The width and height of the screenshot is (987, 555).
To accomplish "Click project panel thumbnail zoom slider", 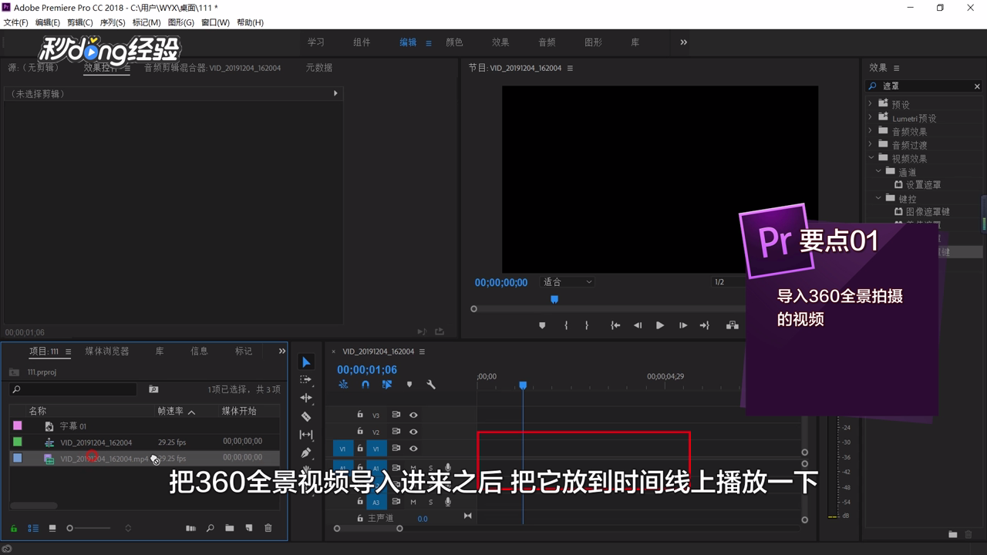I will (x=89, y=528).
